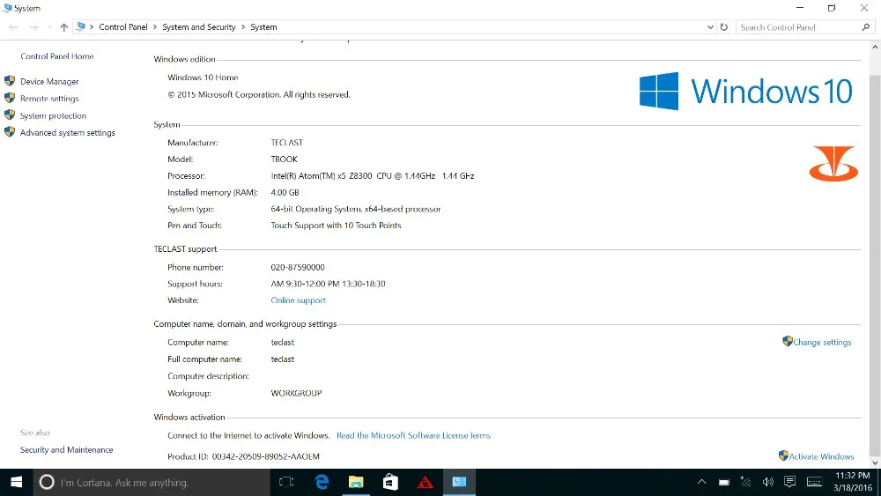Click model value TBOOK
The image size is (881, 496).
click(285, 159)
